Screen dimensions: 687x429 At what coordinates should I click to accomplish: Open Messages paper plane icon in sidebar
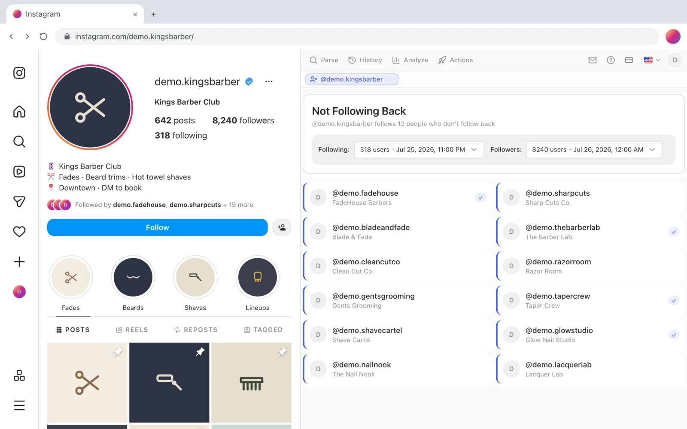[19, 202]
